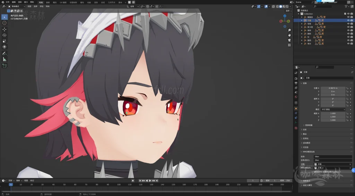Select the Measure tool

click(x=4, y=59)
